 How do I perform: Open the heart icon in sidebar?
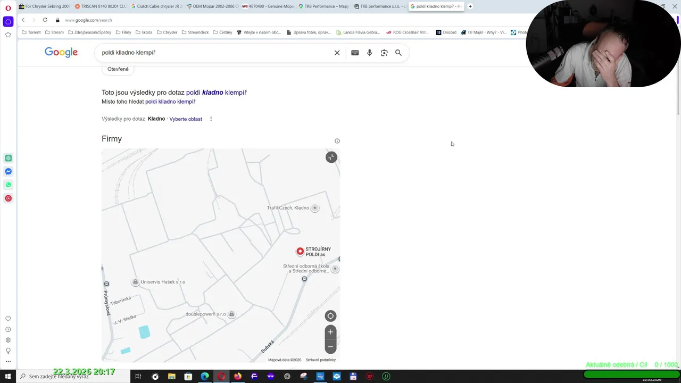pyautogui.click(x=8, y=319)
